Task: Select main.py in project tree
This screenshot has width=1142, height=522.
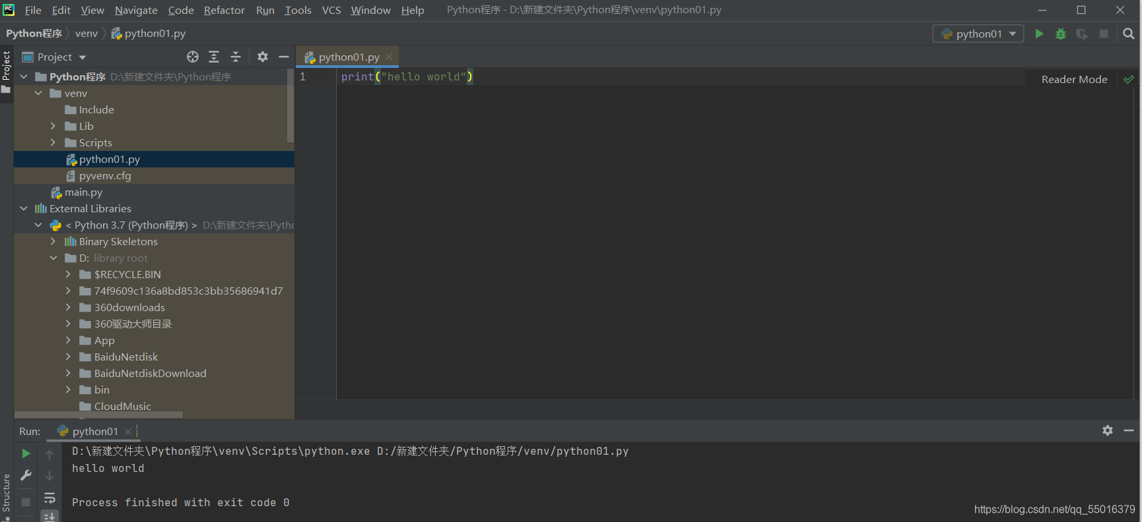Action: coord(154,192)
